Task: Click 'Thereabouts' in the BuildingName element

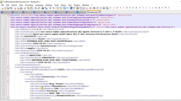Action: 59,86
